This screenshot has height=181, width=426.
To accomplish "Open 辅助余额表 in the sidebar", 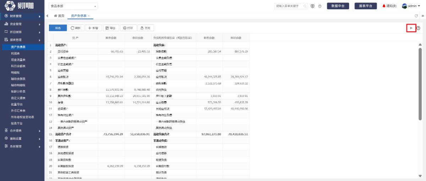I will 18,79.
